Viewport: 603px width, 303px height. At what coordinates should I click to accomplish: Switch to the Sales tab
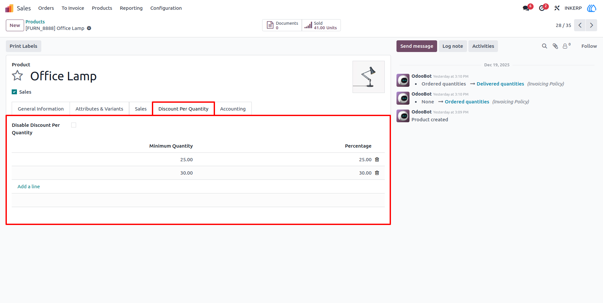point(141,109)
